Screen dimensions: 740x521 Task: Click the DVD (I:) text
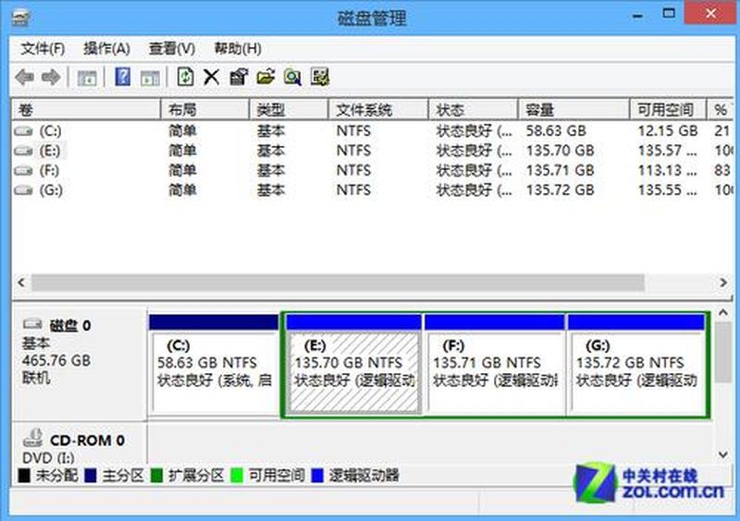tap(48, 458)
